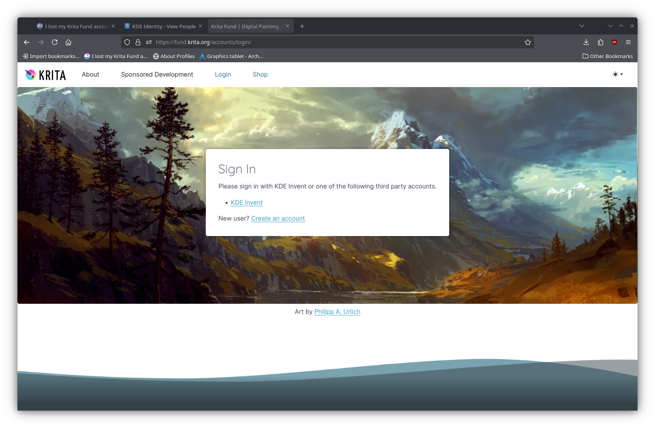Open the extensions puzzle icon
Image resolution: width=655 pixels, height=428 pixels.
coord(600,42)
